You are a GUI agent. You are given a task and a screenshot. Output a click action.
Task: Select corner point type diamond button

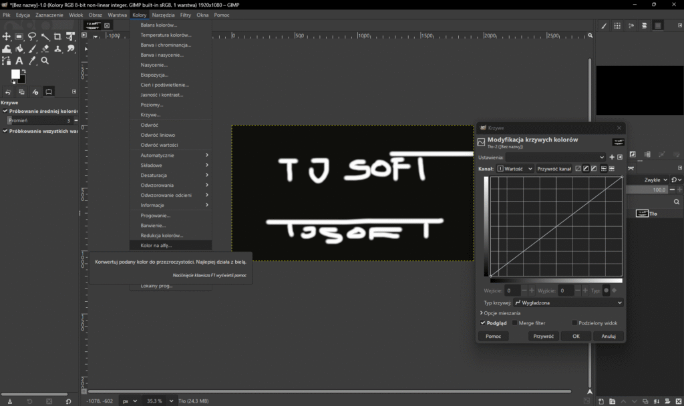(615, 290)
